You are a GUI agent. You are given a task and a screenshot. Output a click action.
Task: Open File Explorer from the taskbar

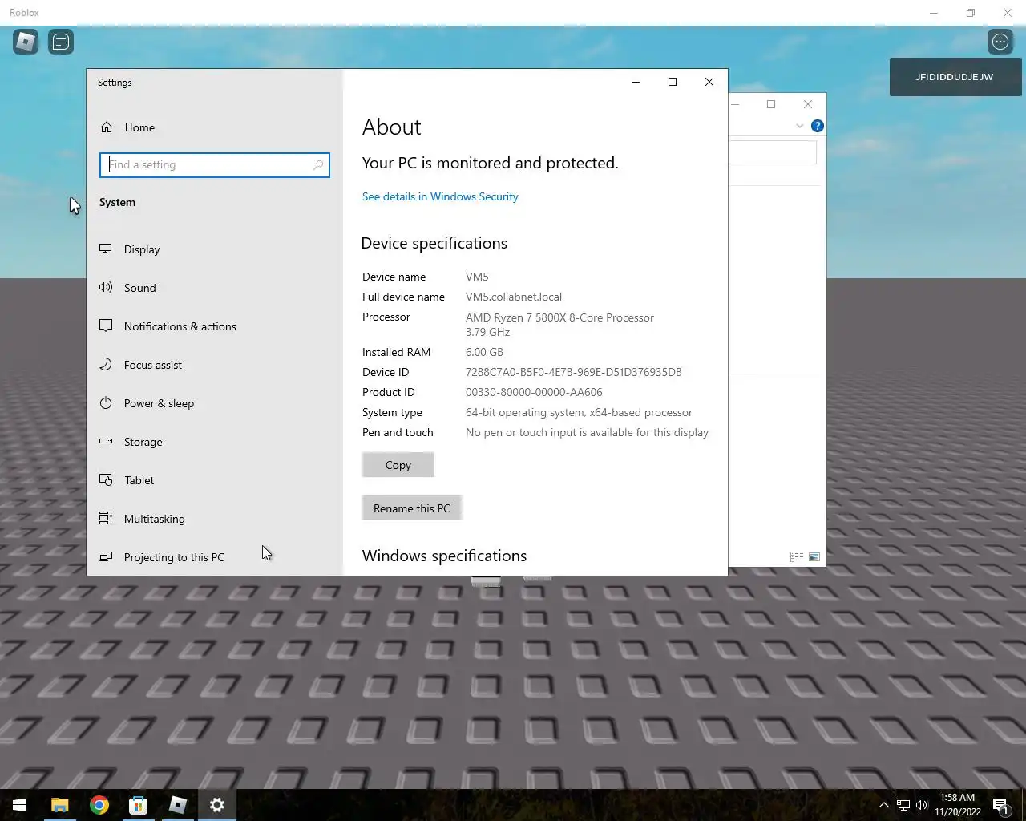click(x=59, y=805)
